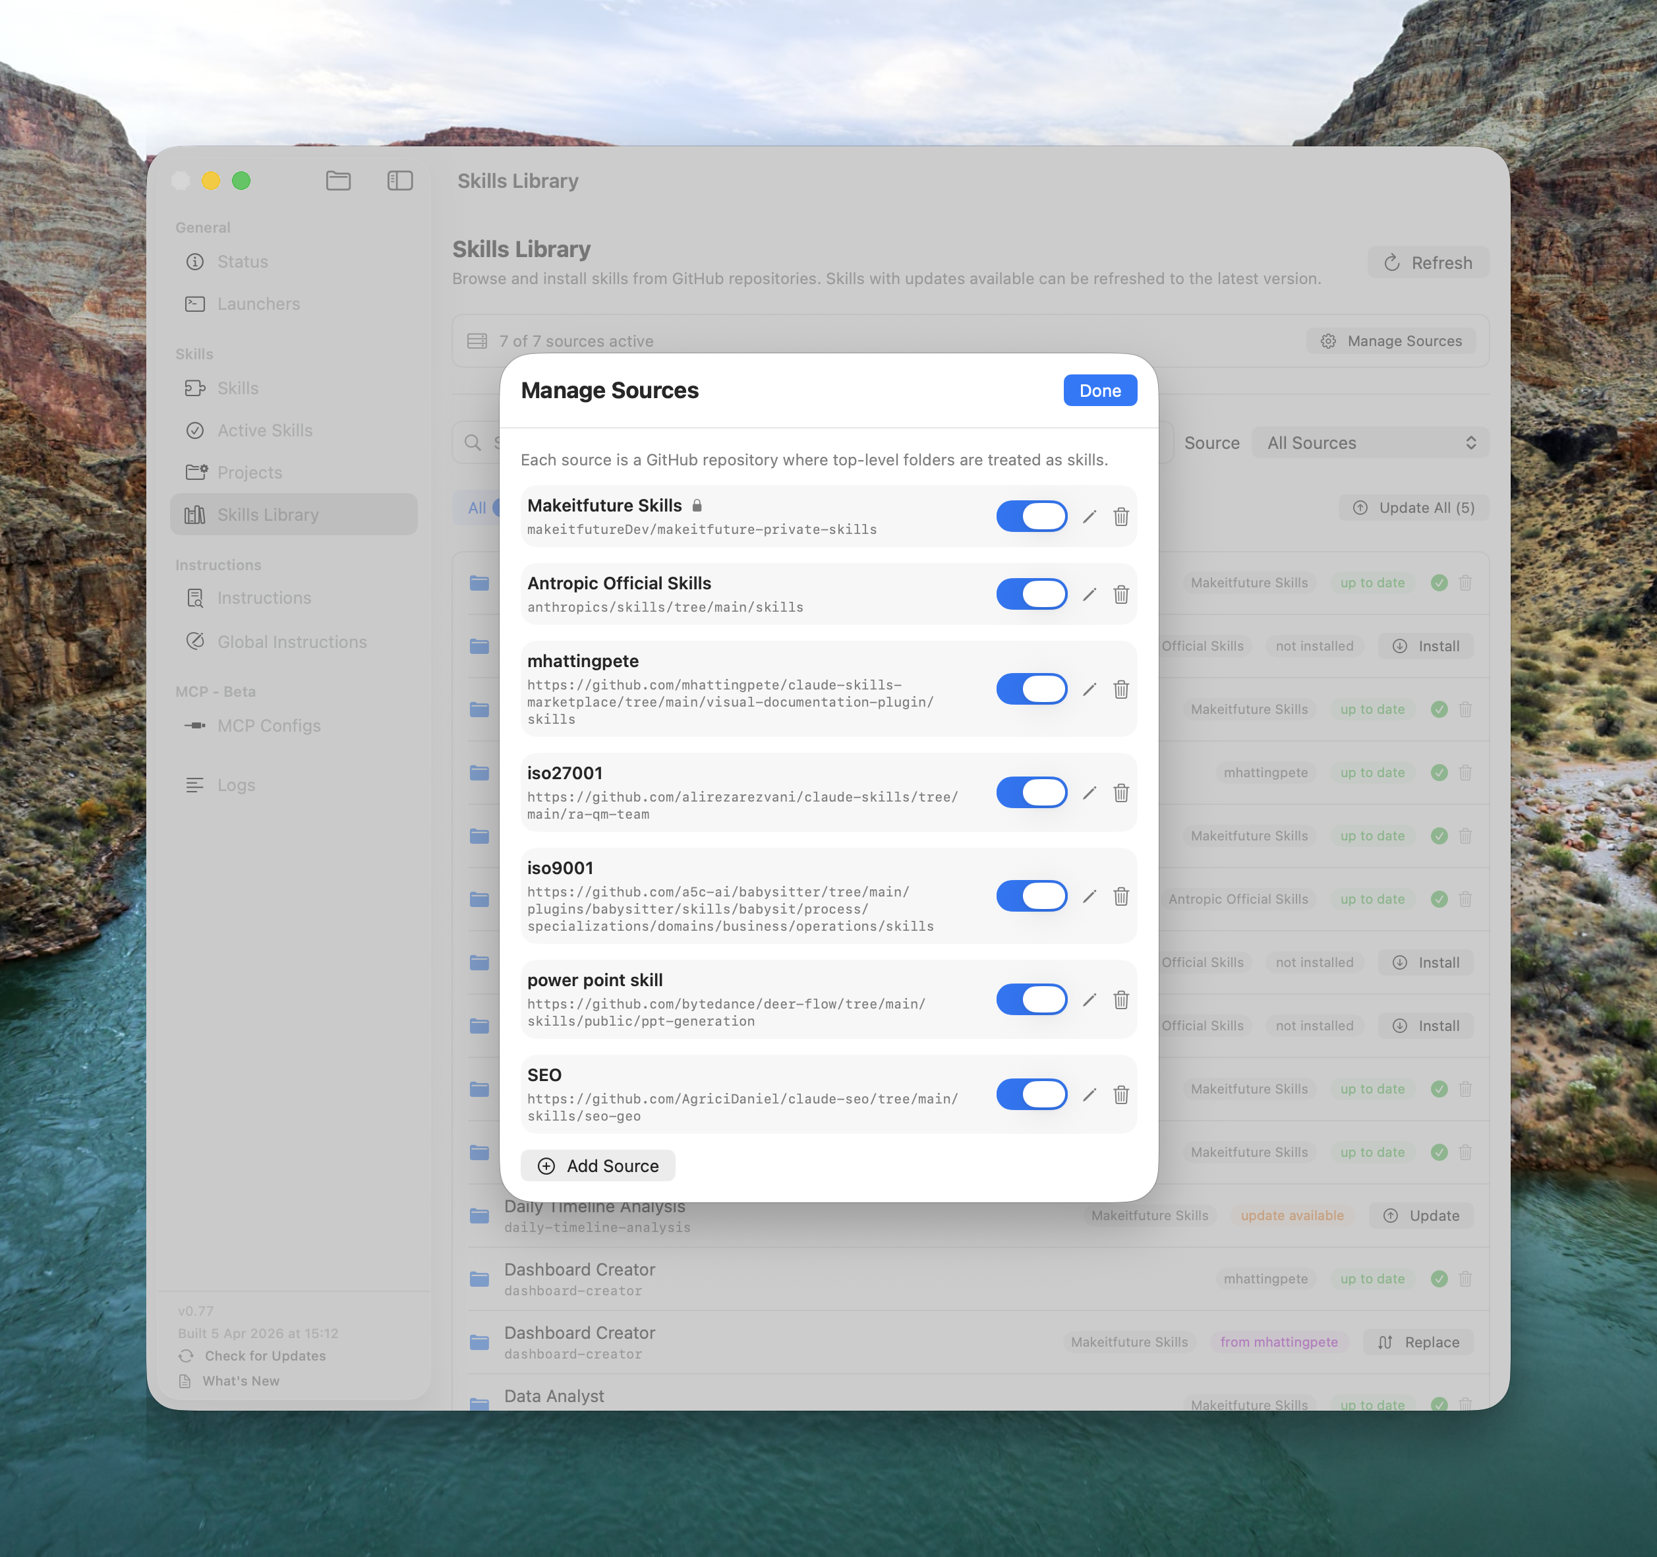Delete the power point skill source
The width and height of the screenshot is (1657, 1557).
point(1120,999)
